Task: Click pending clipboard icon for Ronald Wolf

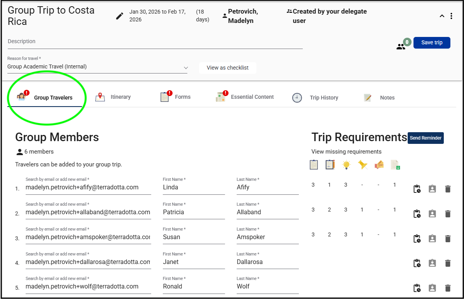Action: [417, 288]
